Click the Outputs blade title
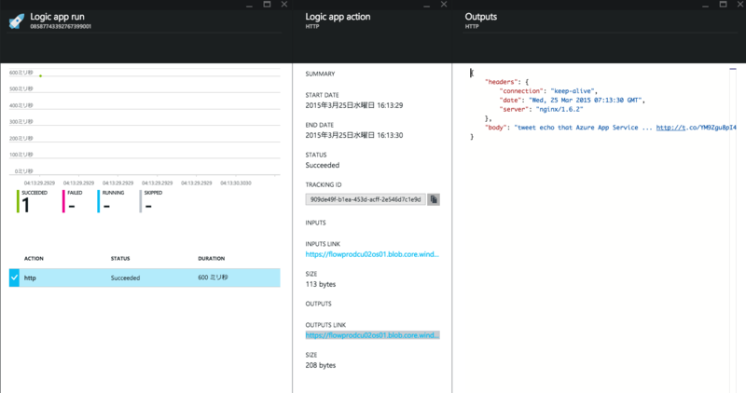Image resolution: width=746 pixels, height=393 pixels. (480, 17)
